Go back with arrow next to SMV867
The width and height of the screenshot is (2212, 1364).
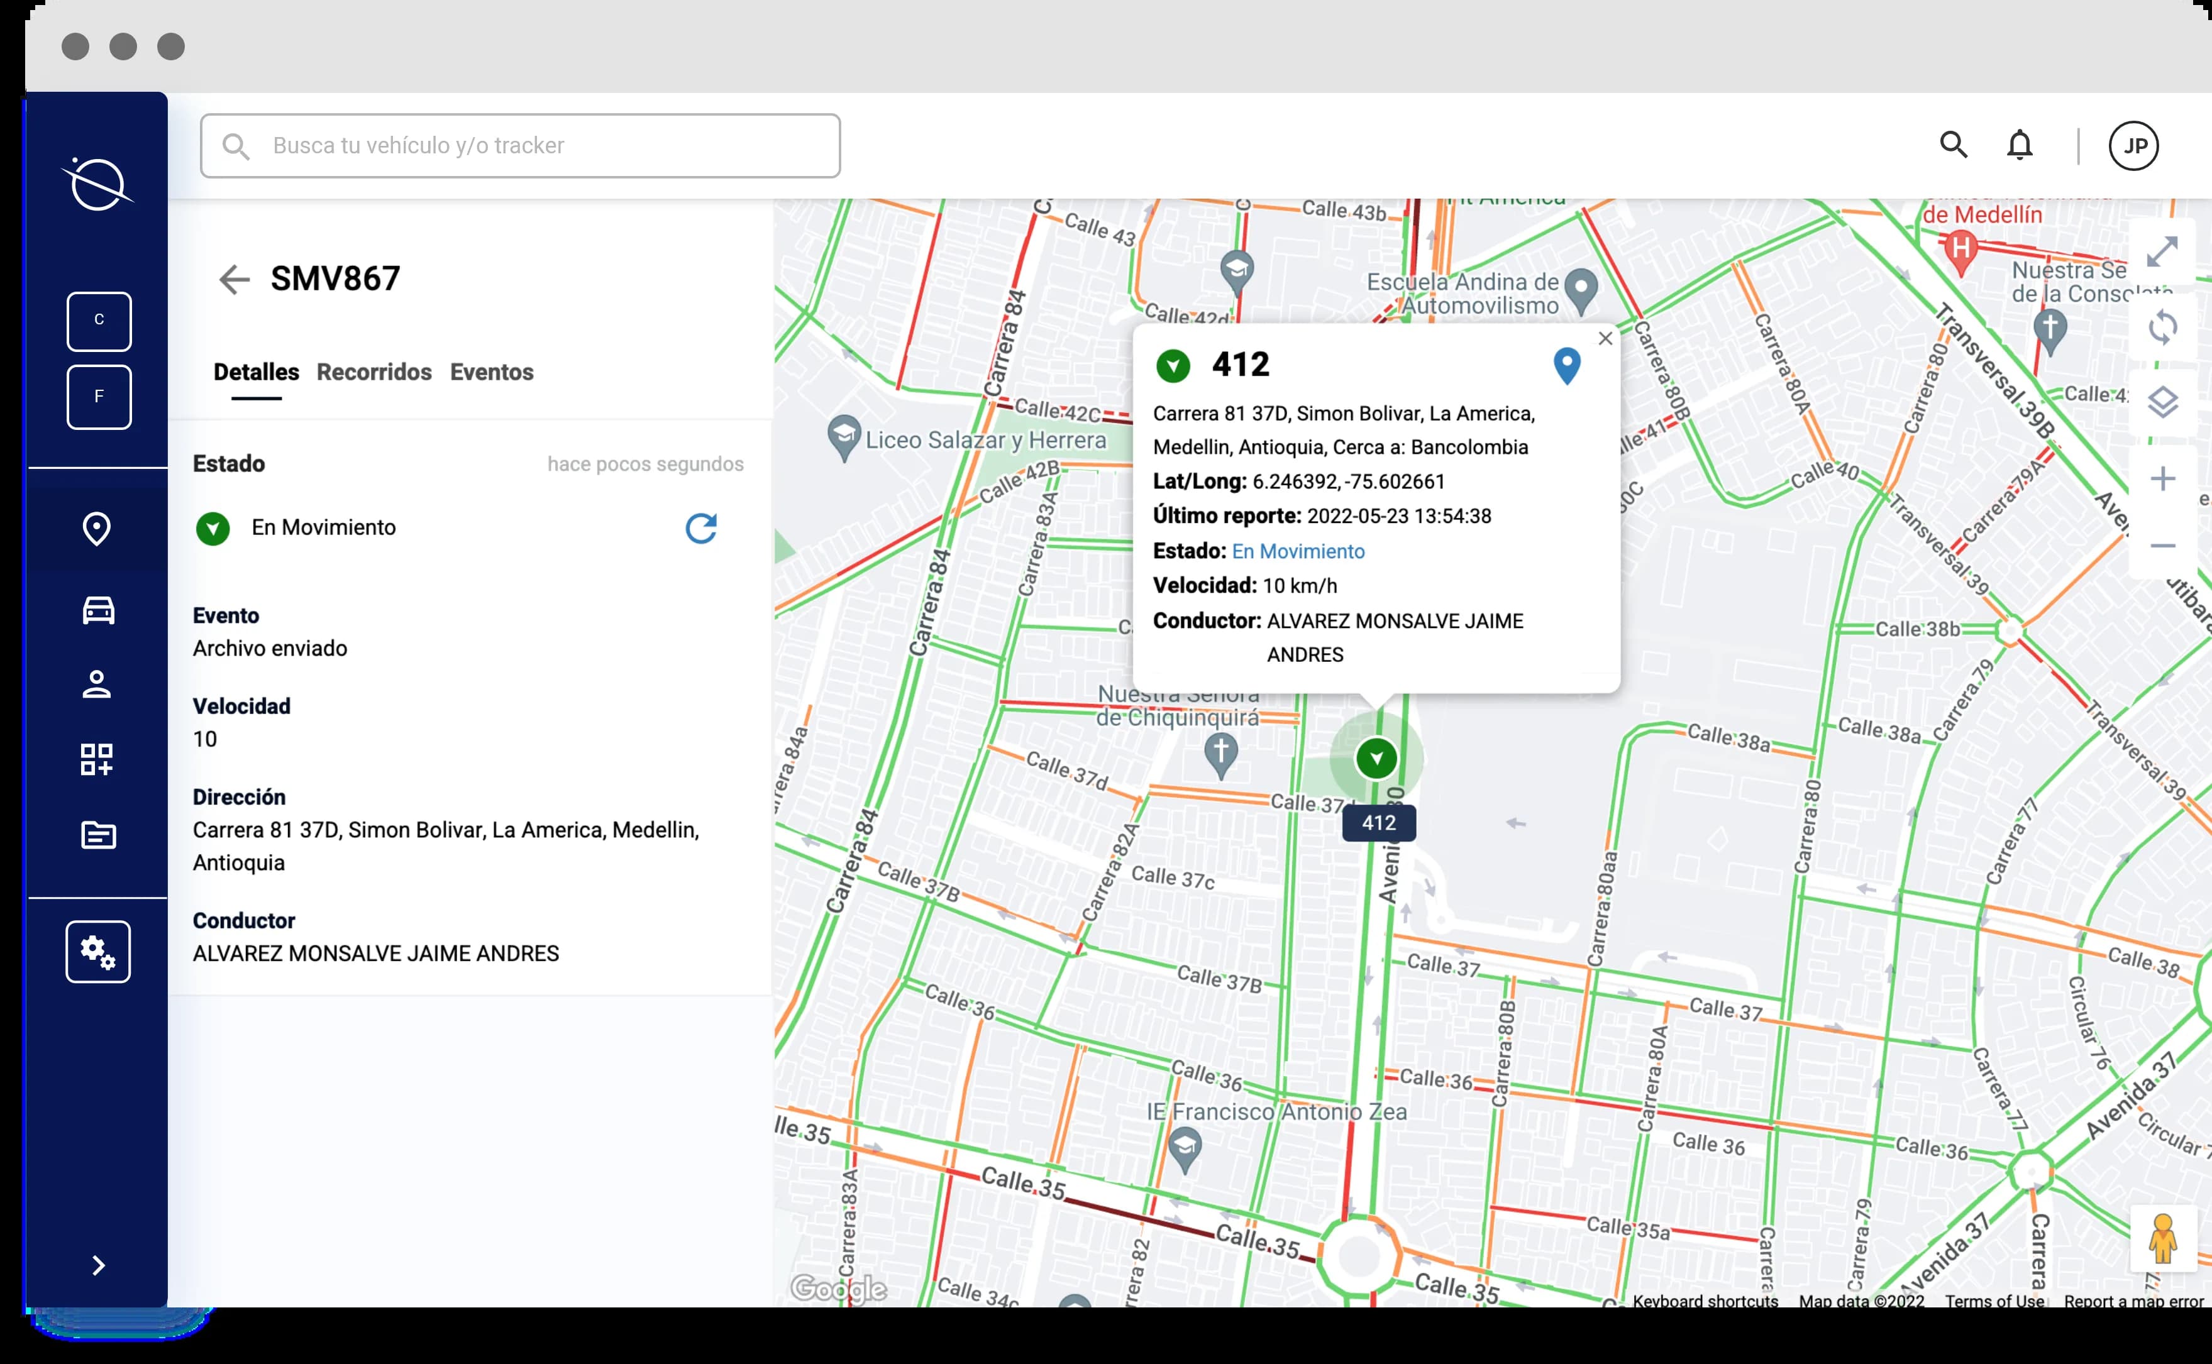pos(234,278)
